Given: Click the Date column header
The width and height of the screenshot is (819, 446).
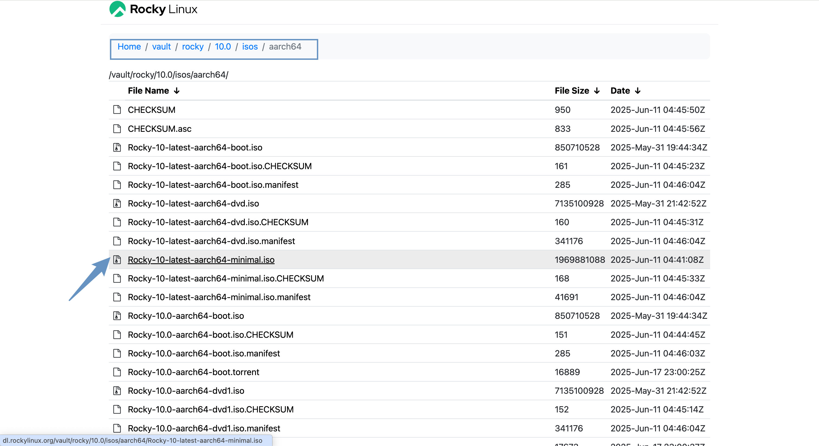Looking at the screenshot, I should coord(620,91).
